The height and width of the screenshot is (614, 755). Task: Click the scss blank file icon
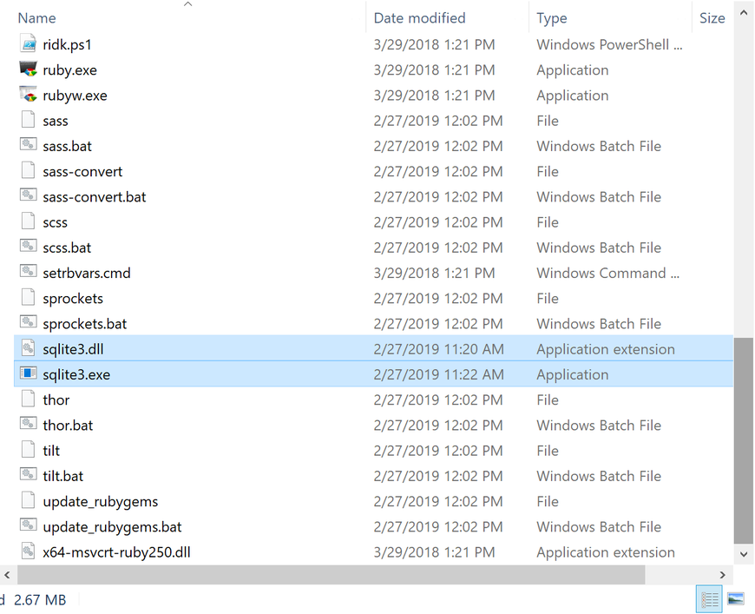[x=29, y=221]
